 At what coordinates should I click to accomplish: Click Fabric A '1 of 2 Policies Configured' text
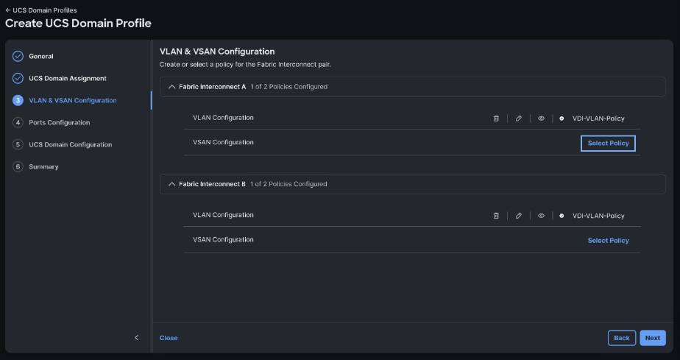(288, 87)
